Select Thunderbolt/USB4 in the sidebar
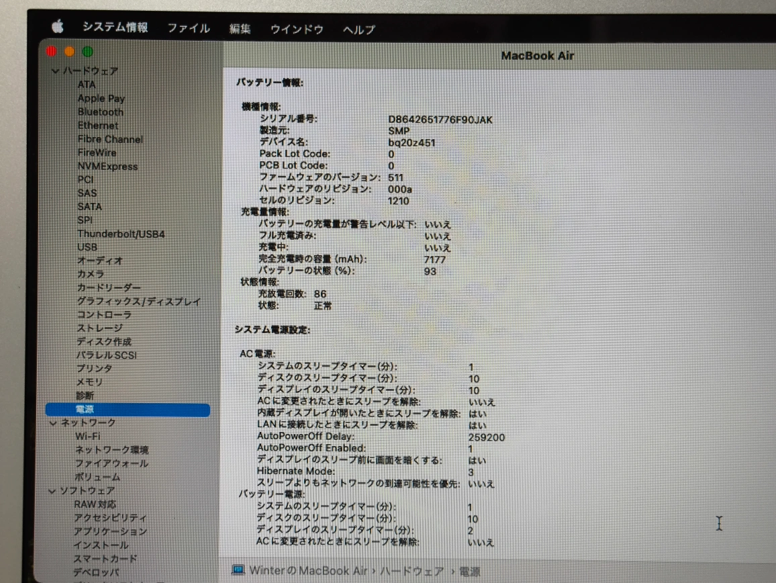This screenshot has width=776, height=583. [x=121, y=234]
